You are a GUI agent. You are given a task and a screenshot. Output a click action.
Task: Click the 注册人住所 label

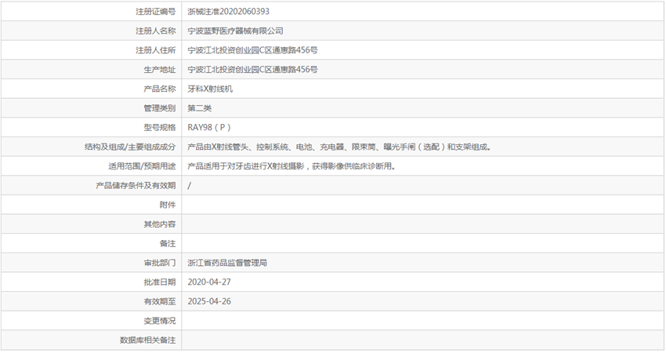(155, 50)
